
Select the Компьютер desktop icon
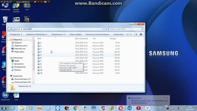pyautogui.click(x=5, y=7)
